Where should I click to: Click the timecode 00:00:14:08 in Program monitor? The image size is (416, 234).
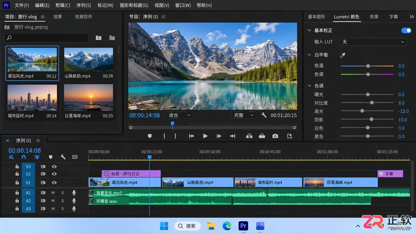pos(145,115)
